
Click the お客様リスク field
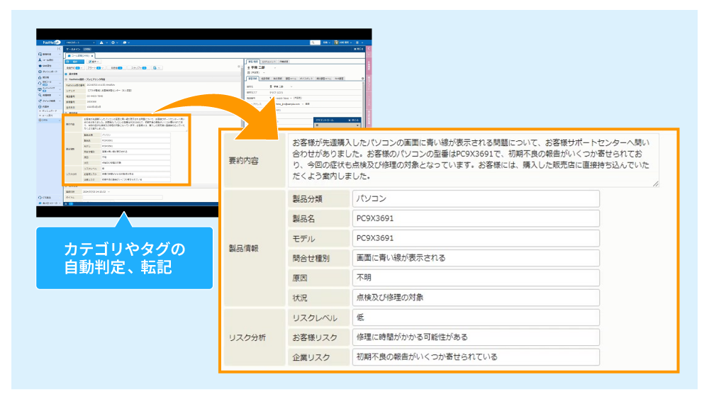476,337
